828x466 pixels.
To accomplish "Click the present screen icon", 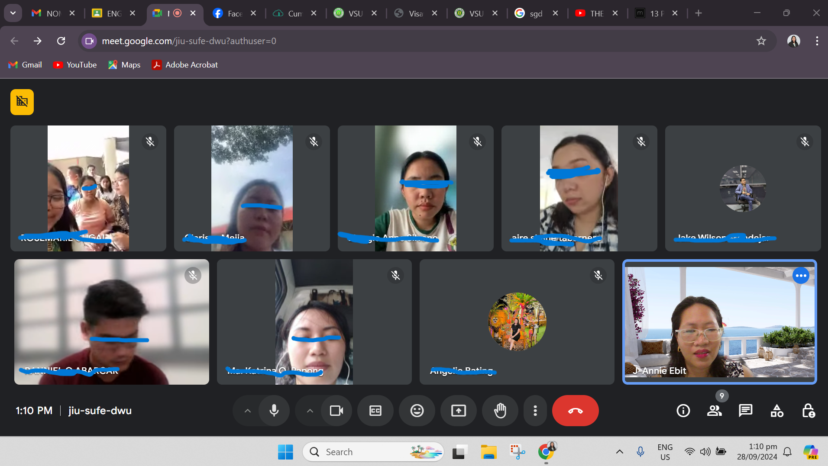I will tap(458, 411).
